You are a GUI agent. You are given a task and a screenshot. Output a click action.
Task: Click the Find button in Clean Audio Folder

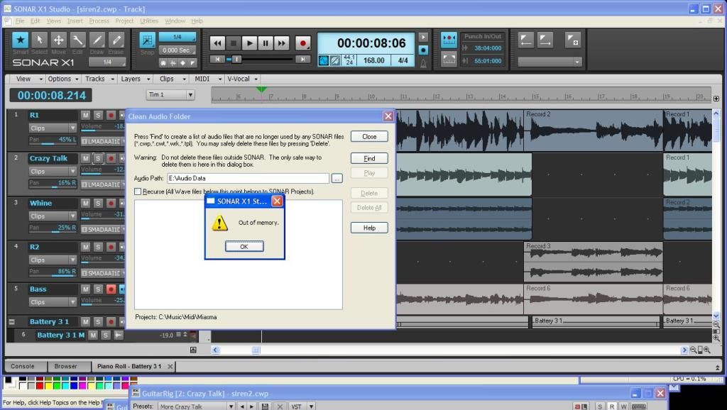[369, 158]
